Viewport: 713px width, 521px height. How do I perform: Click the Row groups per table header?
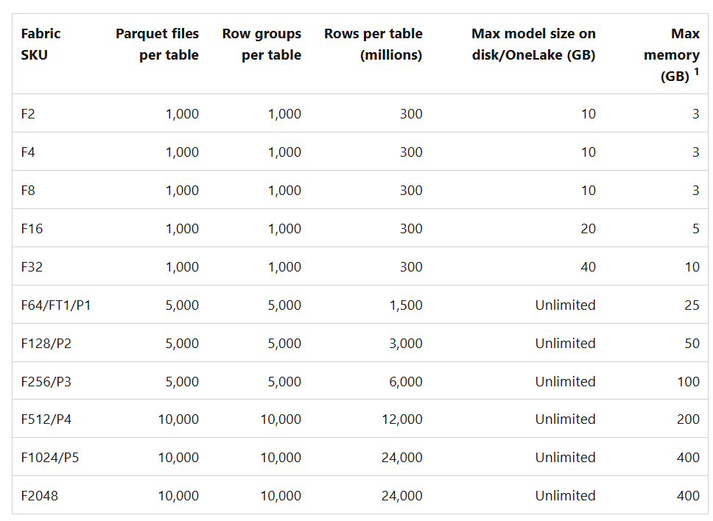pos(261,44)
